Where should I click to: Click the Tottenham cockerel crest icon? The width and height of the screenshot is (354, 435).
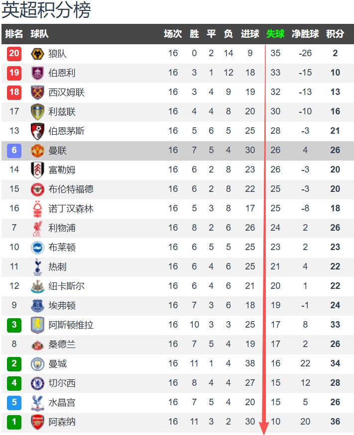[37, 267]
